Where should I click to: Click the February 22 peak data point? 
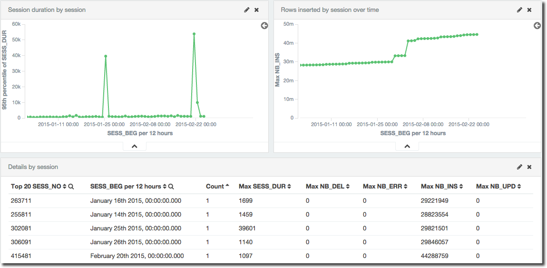tap(194, 34)
